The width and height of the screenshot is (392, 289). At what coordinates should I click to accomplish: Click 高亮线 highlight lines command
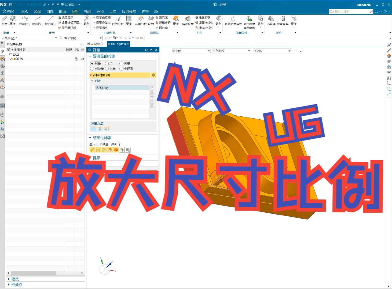tap(162, 17)
